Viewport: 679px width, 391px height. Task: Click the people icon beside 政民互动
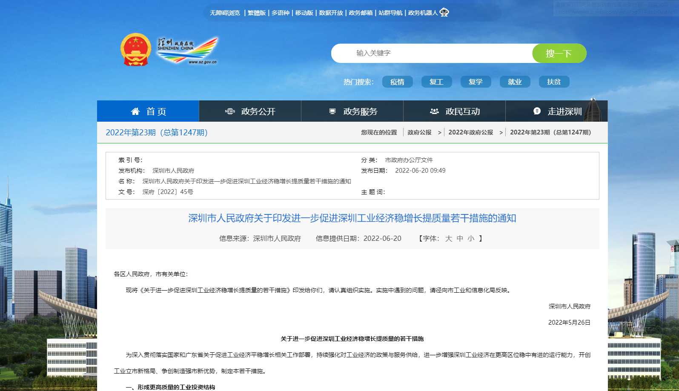click(x=434, y=111)
